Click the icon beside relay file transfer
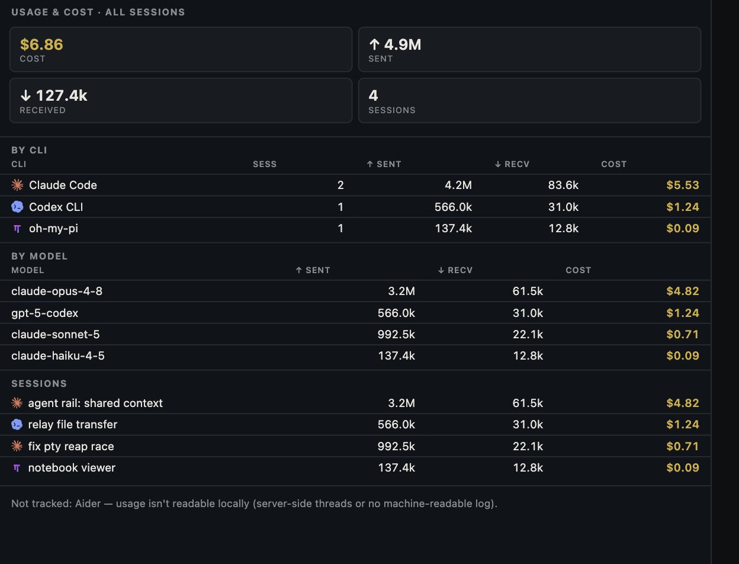 17,424
